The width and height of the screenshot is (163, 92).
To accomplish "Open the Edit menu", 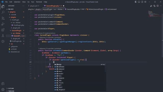I will click(x=11, y=2).
